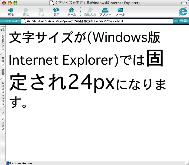This screenshot has height=165, width=189.
Task: Open the 検索 search side tab
Action: [x=3, y=72]
